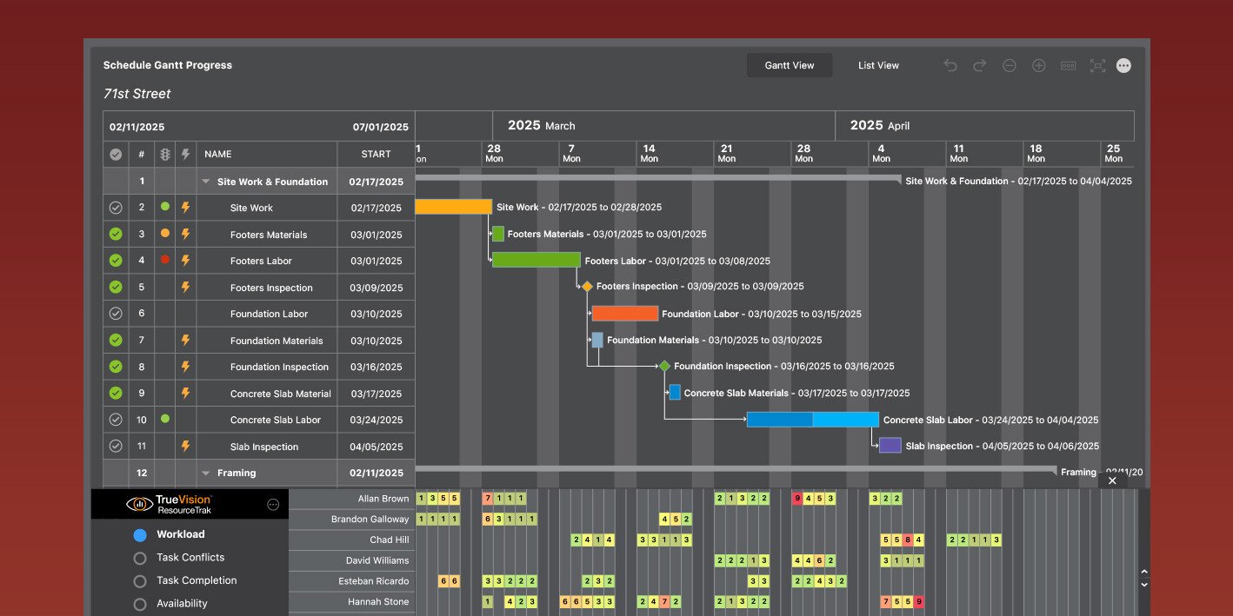This screenshot has width=1233, height=616.
Task: Click the lightning icon on the Footers Inspection row
Action: pyautogui.click(x=185, y=287)
